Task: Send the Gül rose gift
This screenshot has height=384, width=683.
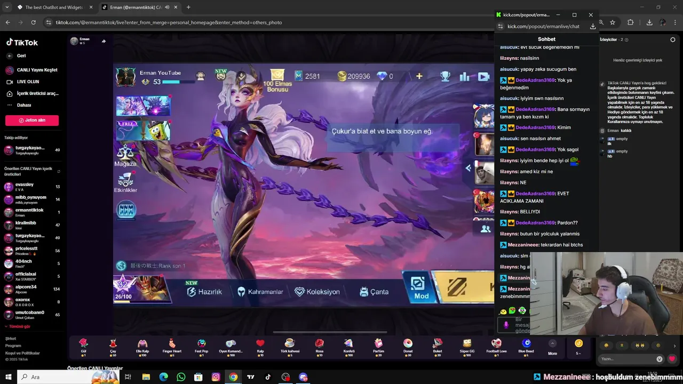Action: coord(83,346)
